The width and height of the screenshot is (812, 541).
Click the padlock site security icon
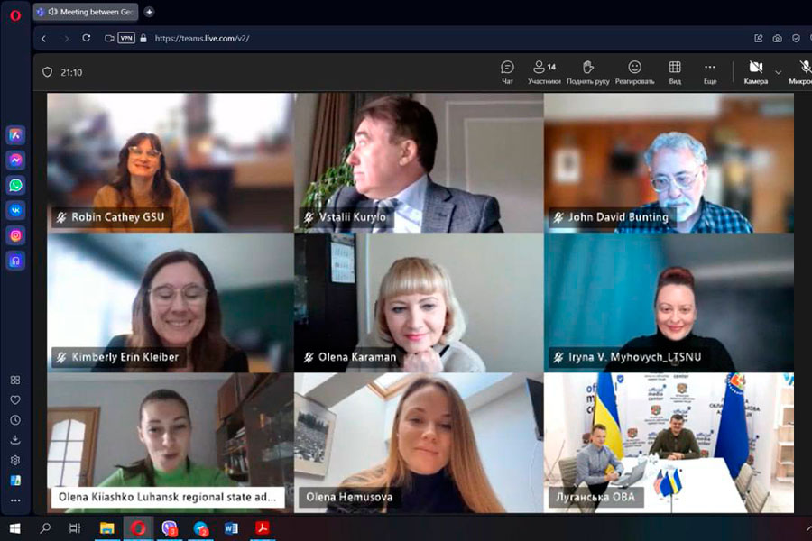pos(143,38)
